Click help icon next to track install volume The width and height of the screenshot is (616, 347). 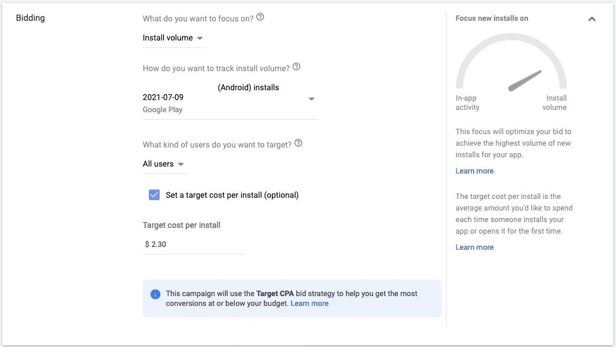[296, 67]
